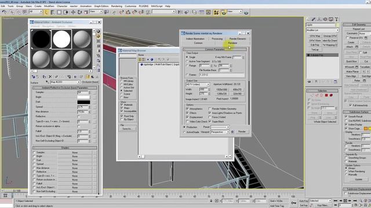
Task: Open the Dark black color swatch
Action: (x=83, y=102)
